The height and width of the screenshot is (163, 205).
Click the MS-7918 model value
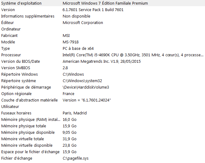tap(71, 42)
